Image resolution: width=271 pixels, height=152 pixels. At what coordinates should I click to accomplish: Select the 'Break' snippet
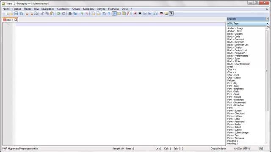click(x=230, y=67)
